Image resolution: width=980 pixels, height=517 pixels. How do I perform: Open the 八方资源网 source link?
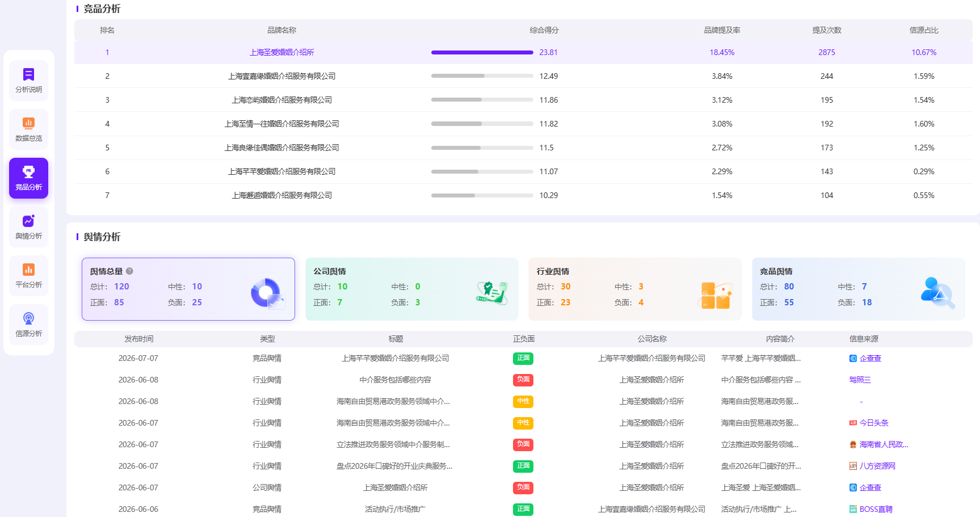tap(877, 466)
